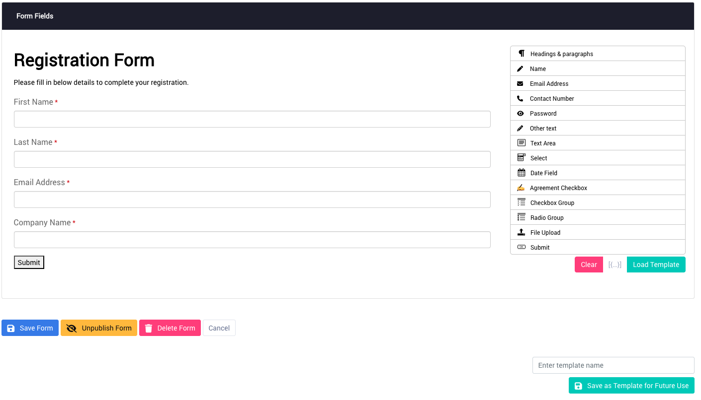701x400 pixels.
Task: Unpublish the form
Action: click(x=99, y=328)
